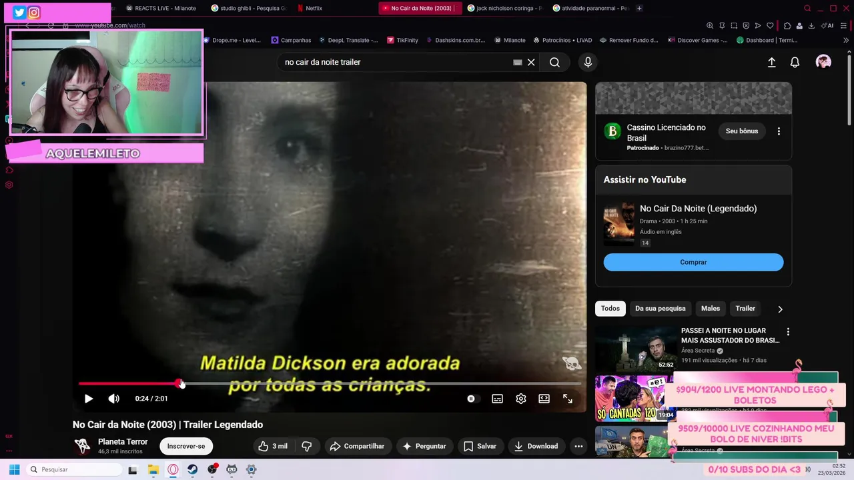Mute the video player volume
The height and width of the screenshot is (480, 854).
pos(114,399)
